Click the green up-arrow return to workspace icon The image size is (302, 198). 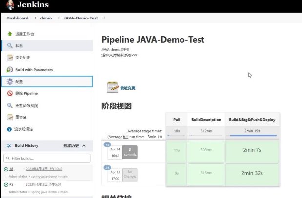pos(10,34)
